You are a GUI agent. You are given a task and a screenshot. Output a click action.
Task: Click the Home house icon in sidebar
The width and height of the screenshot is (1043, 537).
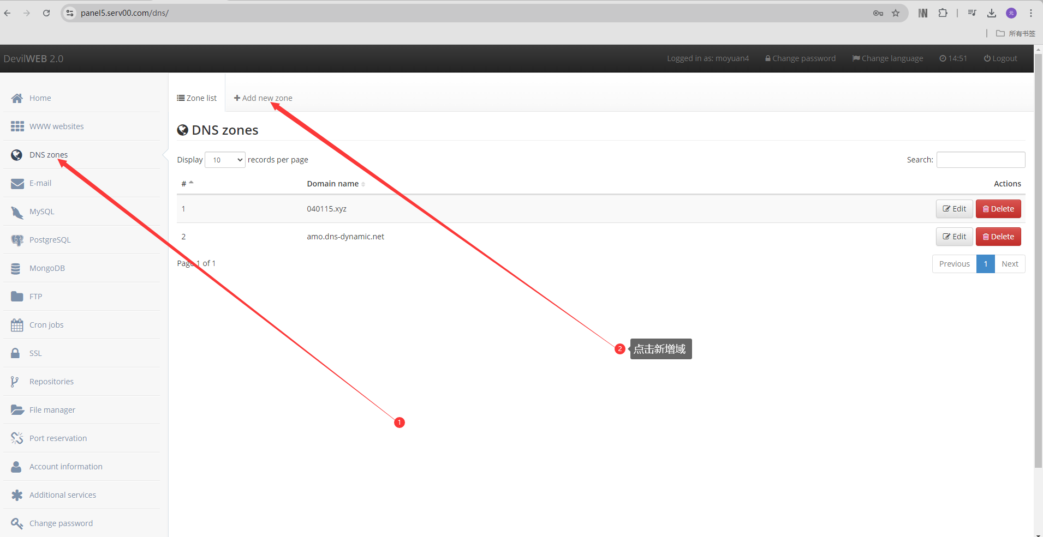(17, 98)
